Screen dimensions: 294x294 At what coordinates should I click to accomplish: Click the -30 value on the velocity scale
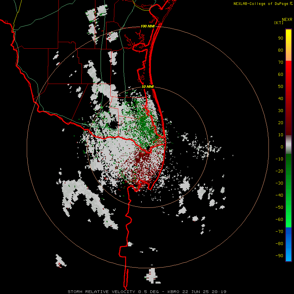pyautogui.click(x=279, y=183)
